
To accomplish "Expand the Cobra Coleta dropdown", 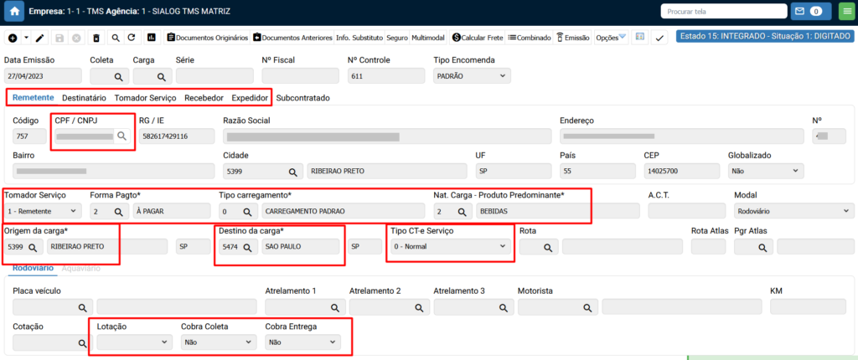I will click(218, 342).
